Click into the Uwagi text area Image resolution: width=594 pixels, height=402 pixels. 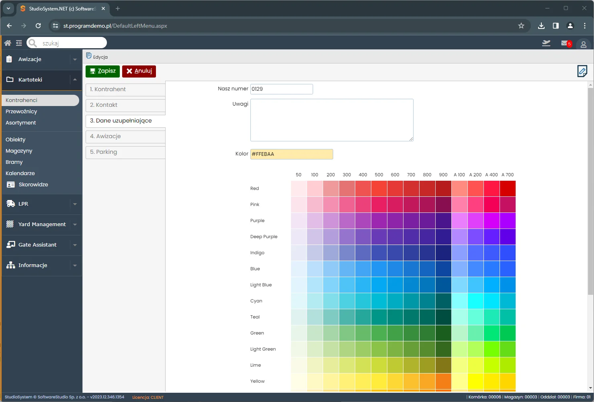click(x=332, y=120)
